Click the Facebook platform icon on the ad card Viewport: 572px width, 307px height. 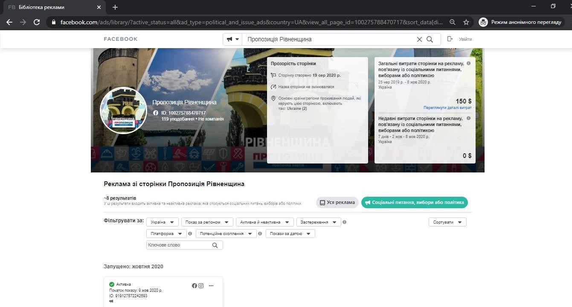coord(195,286)
